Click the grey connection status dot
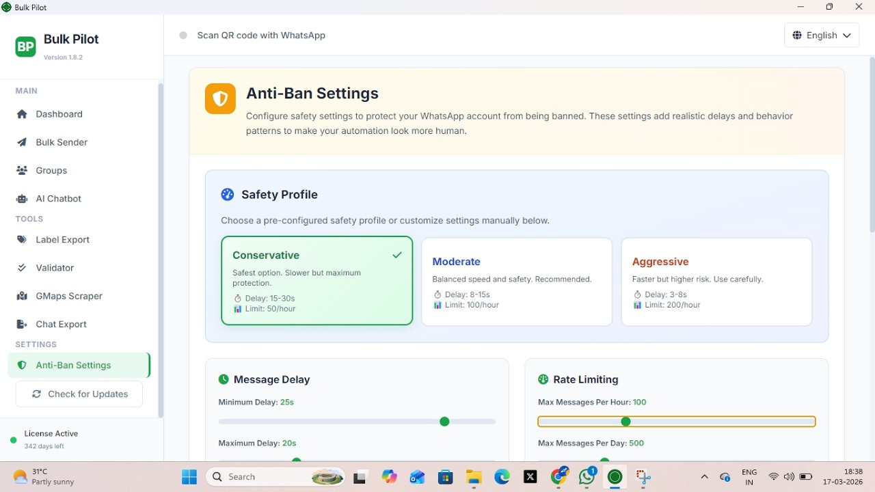This screenshot has width=875, height=492. point(183,36)
